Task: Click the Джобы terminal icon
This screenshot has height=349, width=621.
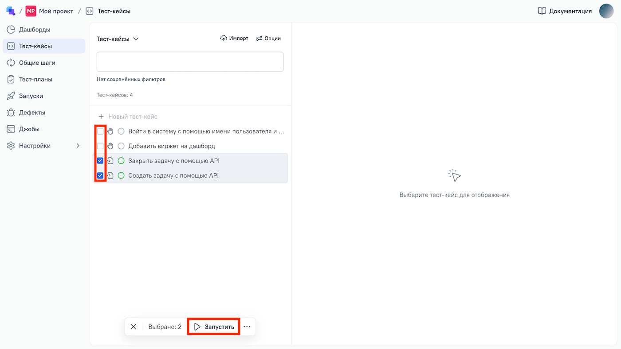Action: pos(11,129)
